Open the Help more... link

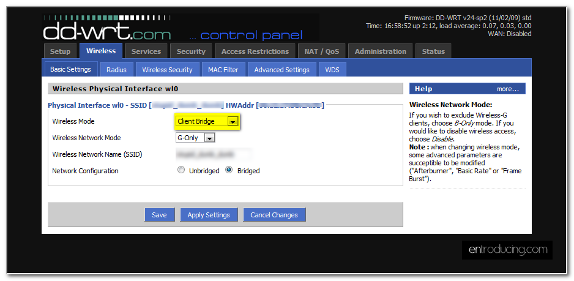coord(508,89)
